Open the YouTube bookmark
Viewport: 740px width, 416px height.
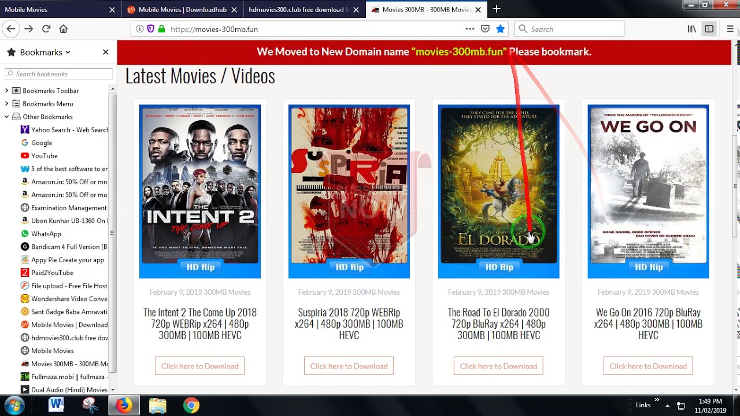(x=39, y=156)
